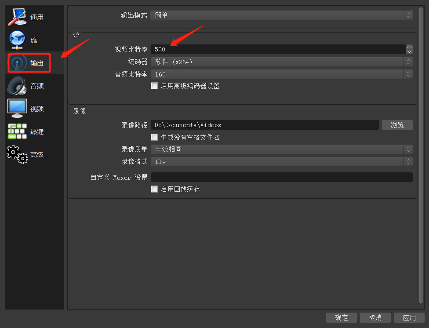The height and width of the screenshot is (328, 429).
Task: Expand the 录像质量 dropdown
Action: (281, 149)
